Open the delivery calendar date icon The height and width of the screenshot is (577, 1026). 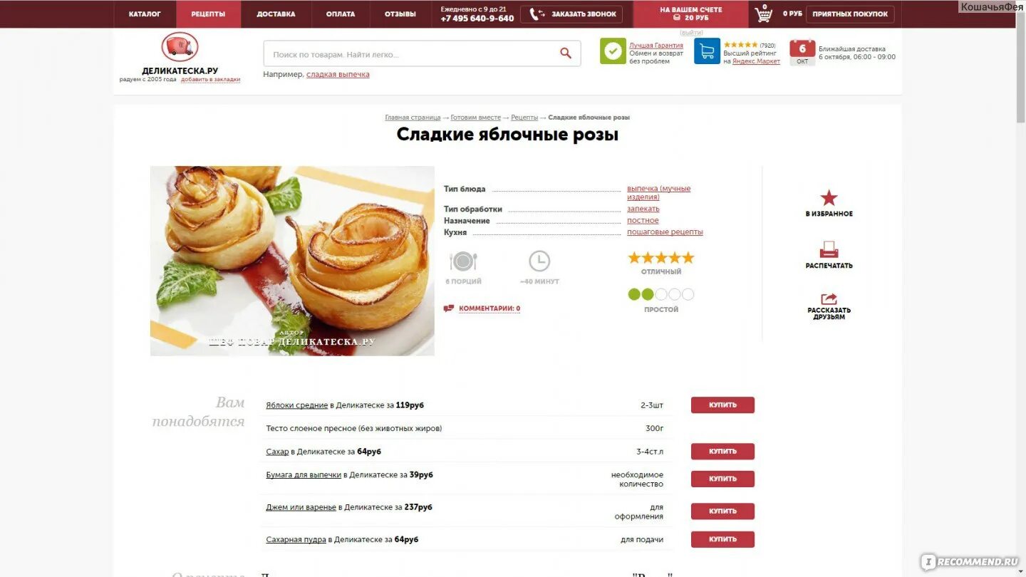click(802, 52)
